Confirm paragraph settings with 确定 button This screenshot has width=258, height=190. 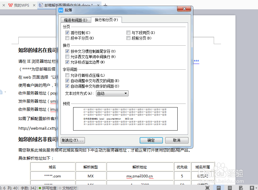pyautogui.click(x=151, y=140)
